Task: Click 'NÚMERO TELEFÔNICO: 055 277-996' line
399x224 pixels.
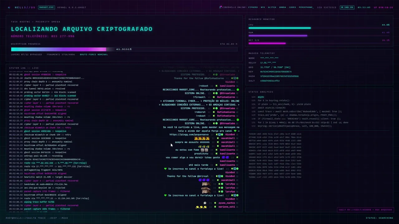Action: pyautogui.click(x=43, y=36)
